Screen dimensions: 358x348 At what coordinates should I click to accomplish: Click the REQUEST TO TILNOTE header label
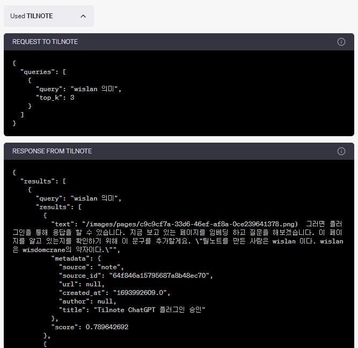coord(45,42)
